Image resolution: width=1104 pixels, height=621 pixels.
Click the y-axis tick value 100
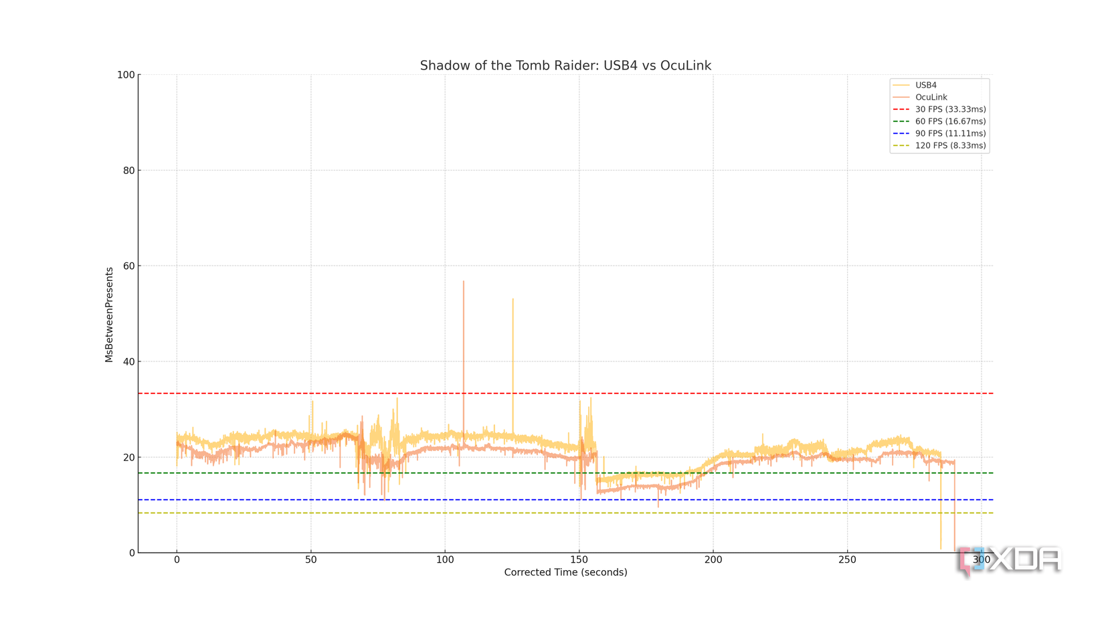(126, 75)
